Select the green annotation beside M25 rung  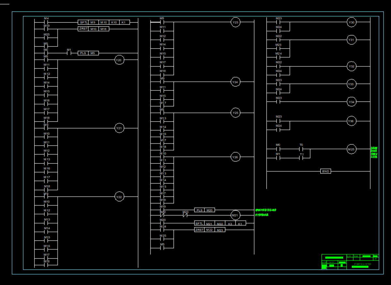click(374, 153)
